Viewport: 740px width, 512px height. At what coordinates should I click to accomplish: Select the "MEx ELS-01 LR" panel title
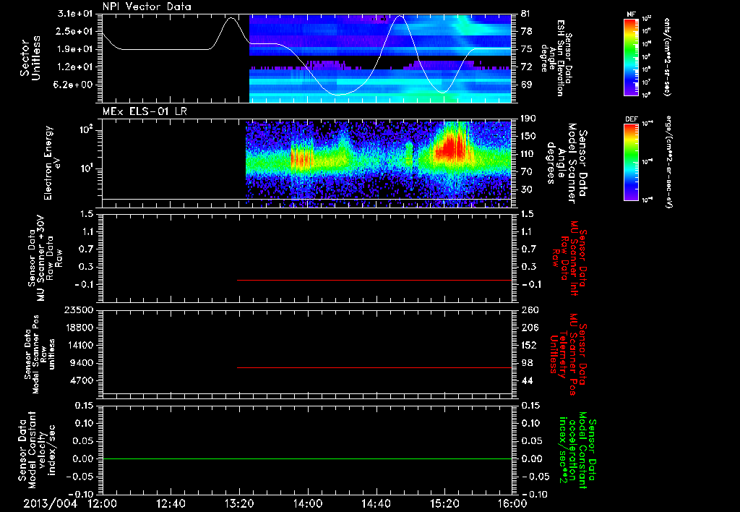(145, 111)
